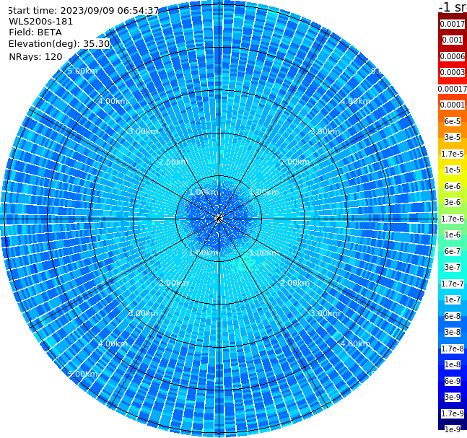Click the upper-right 3.00km range label

coord(325,131)
